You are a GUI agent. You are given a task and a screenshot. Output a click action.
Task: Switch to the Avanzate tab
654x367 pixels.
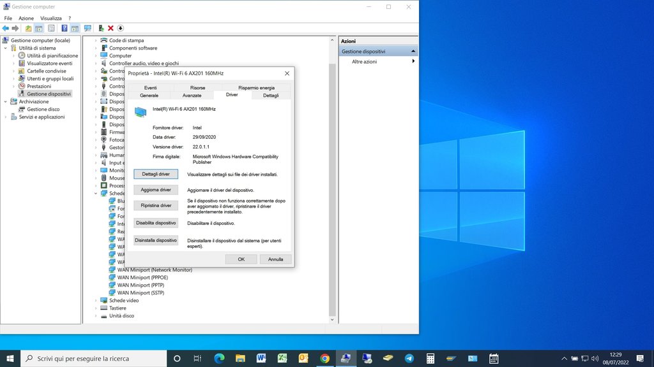coord(192,96)
